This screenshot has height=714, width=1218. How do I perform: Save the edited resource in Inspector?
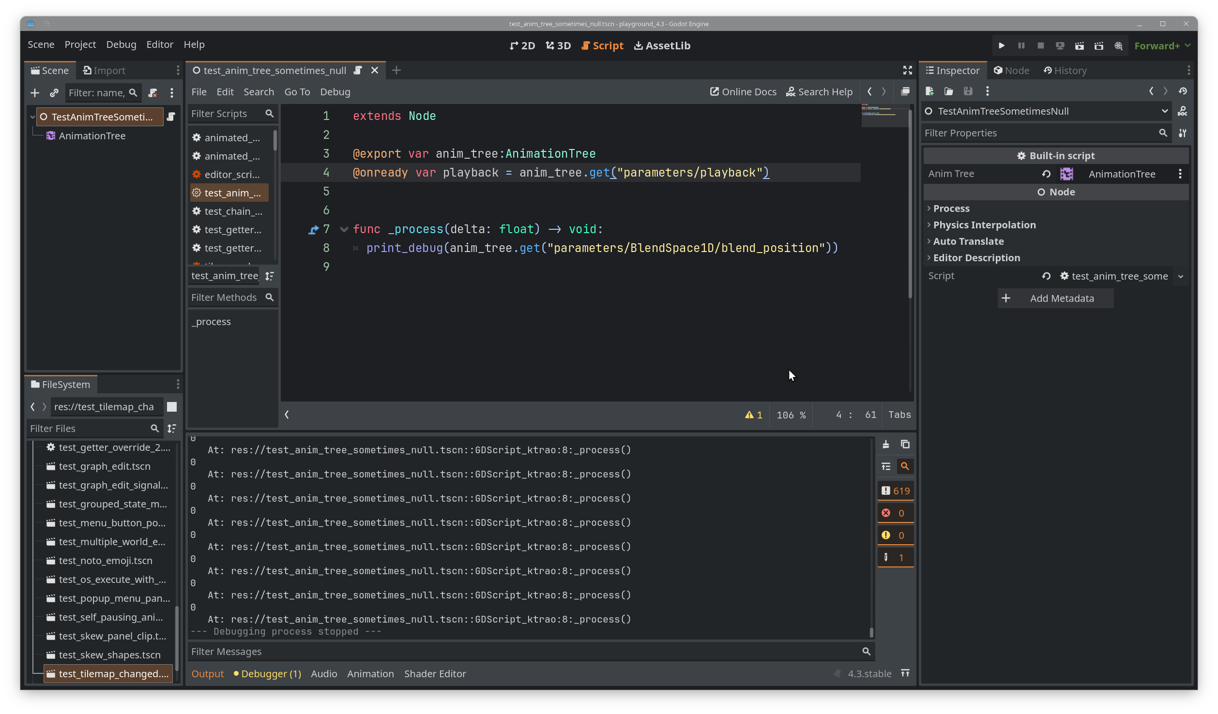[x=968, y=91]
